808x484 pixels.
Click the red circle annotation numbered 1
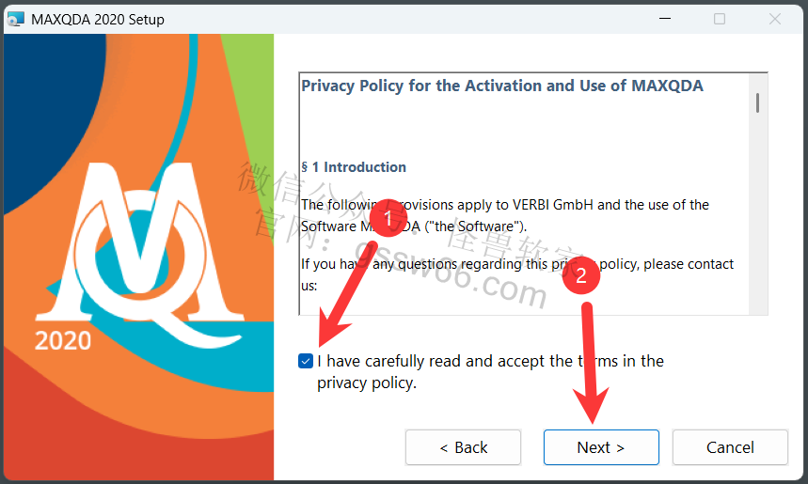(388, 218)
